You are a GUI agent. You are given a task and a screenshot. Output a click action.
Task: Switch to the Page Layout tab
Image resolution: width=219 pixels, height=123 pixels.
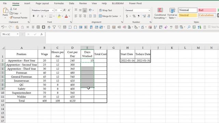[42, 3]
